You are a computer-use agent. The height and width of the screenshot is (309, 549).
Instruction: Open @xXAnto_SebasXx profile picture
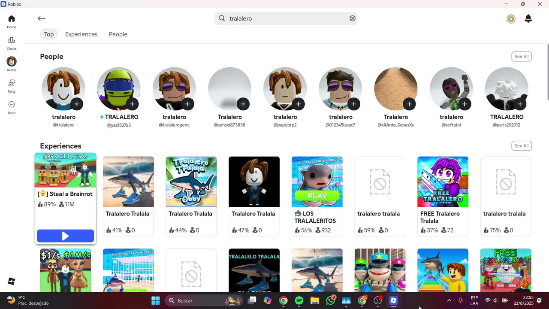(x=396, y=89)
